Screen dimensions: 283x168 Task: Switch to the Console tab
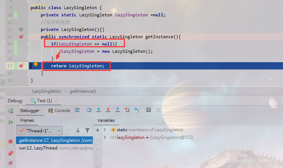(x=59, y=111)
